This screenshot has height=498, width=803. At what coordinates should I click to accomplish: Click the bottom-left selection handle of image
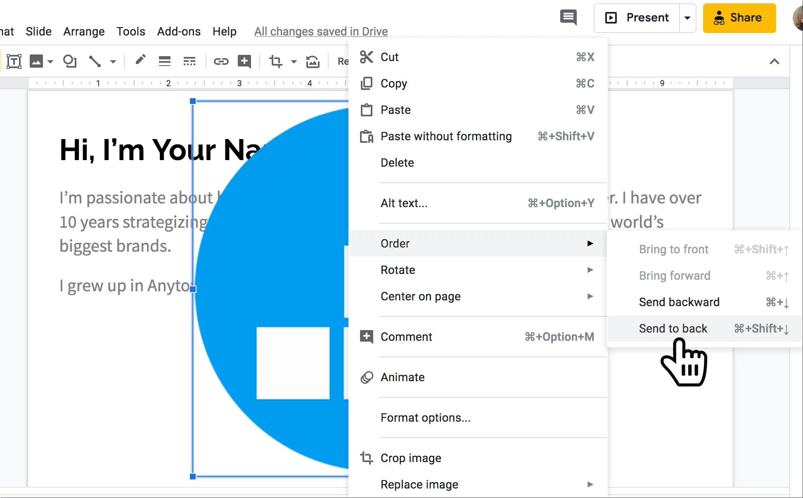(x=193, y=477)
